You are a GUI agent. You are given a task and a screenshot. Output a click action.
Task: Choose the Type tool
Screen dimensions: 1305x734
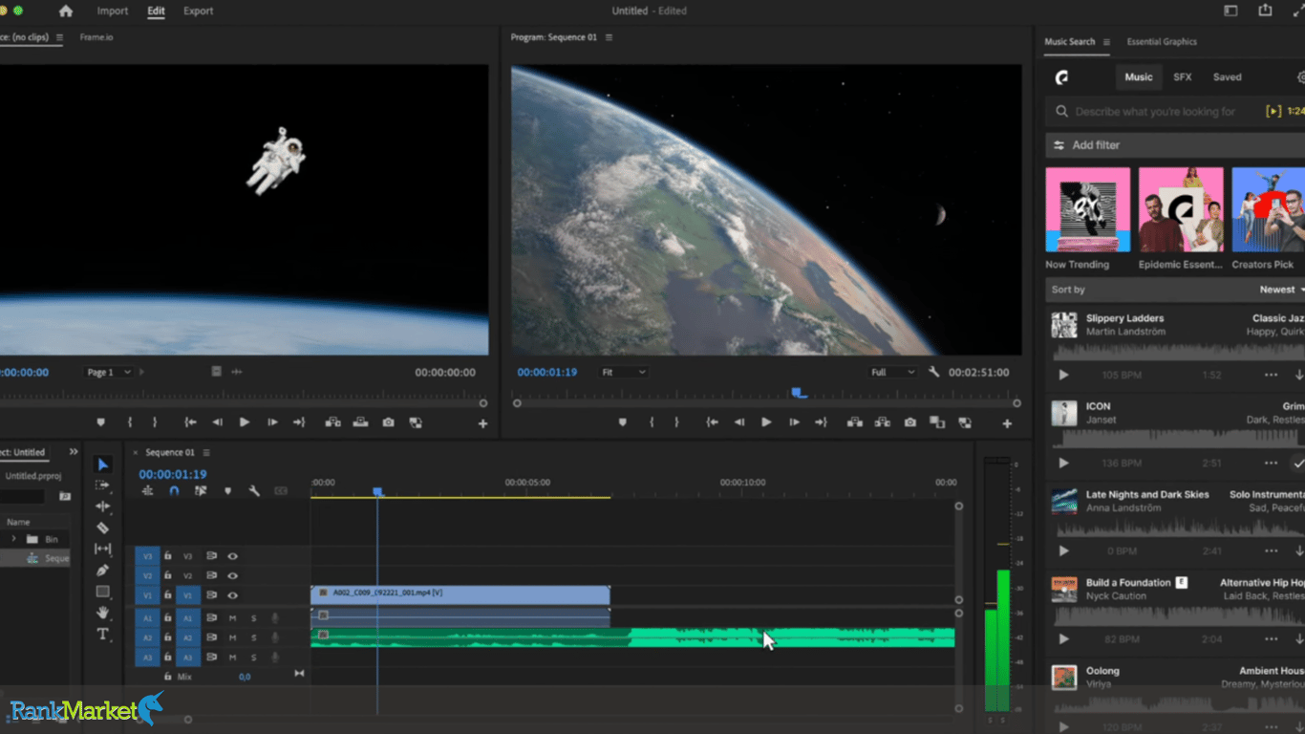103,634
